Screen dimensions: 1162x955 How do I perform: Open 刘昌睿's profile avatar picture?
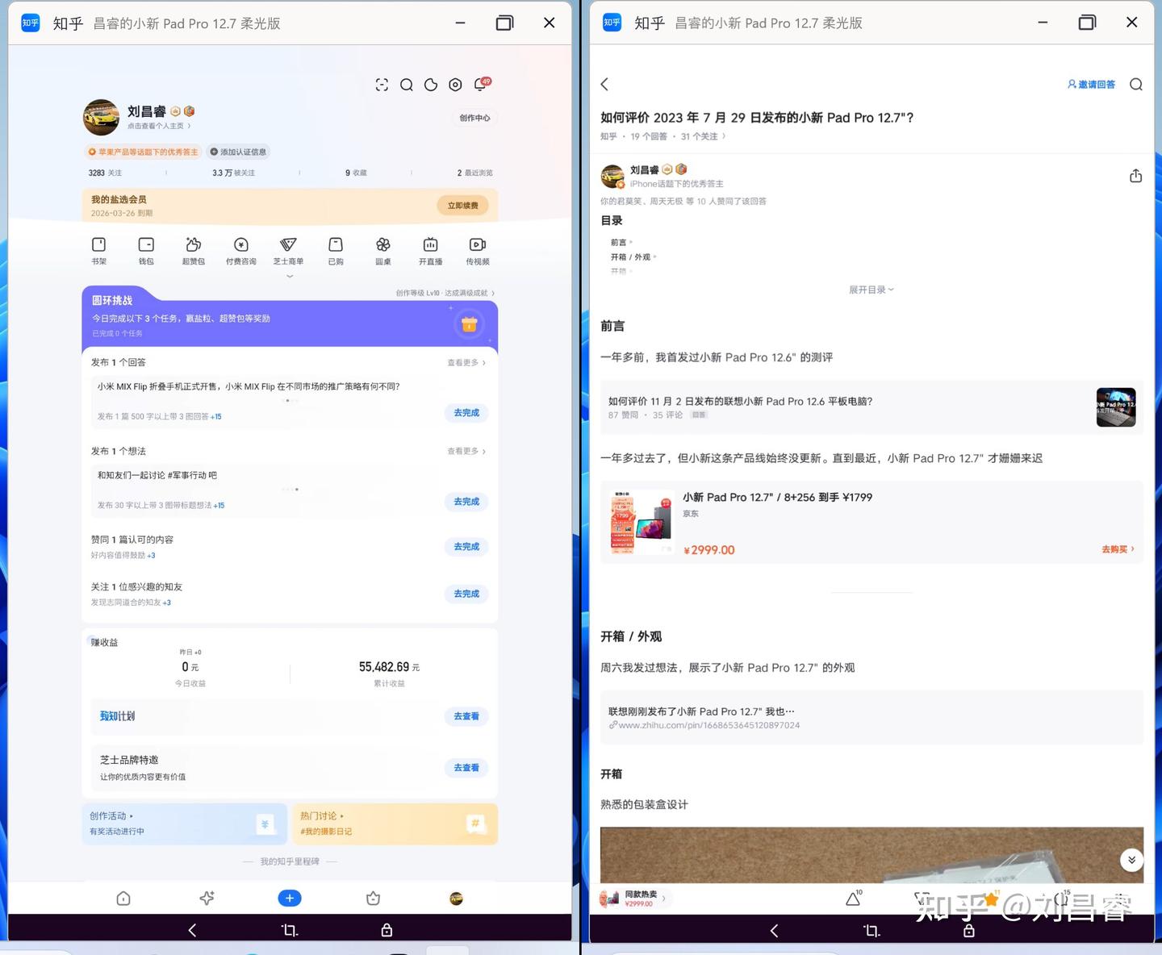click(102, 118)
